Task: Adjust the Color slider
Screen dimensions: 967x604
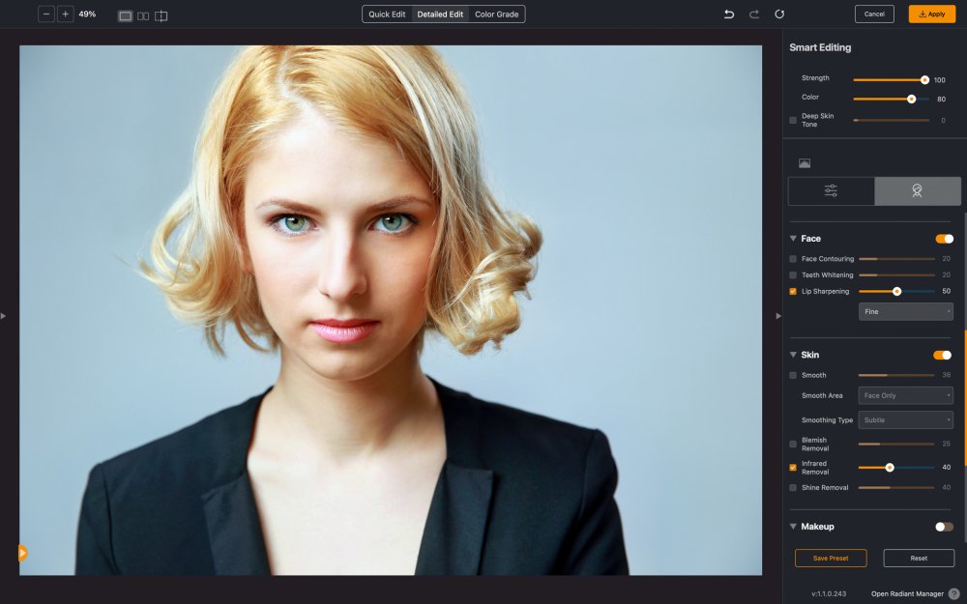Action: (x=892, y=99)
